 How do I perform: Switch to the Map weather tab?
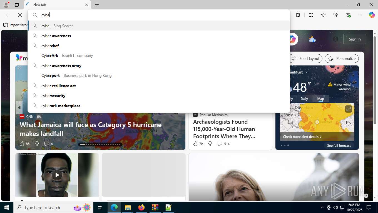coord(320,99)
